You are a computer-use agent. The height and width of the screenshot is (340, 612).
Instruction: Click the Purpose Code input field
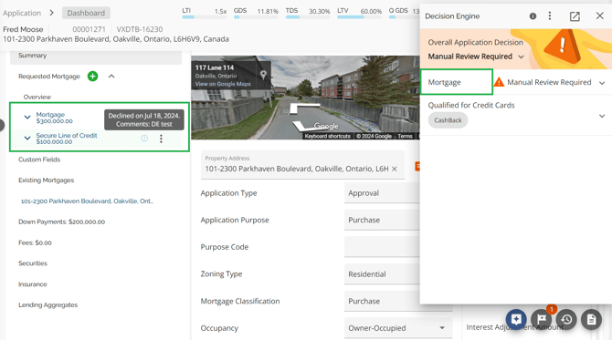point(382,247)
